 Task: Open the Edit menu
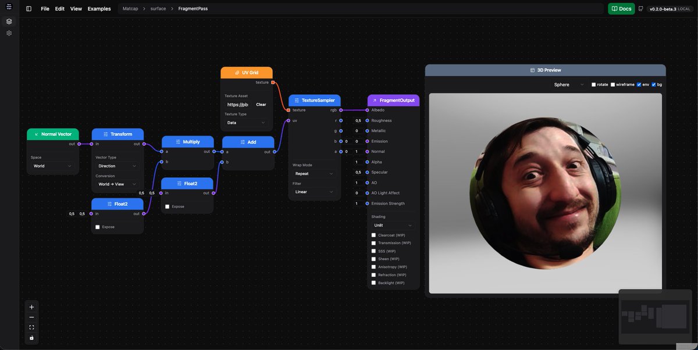60,9
